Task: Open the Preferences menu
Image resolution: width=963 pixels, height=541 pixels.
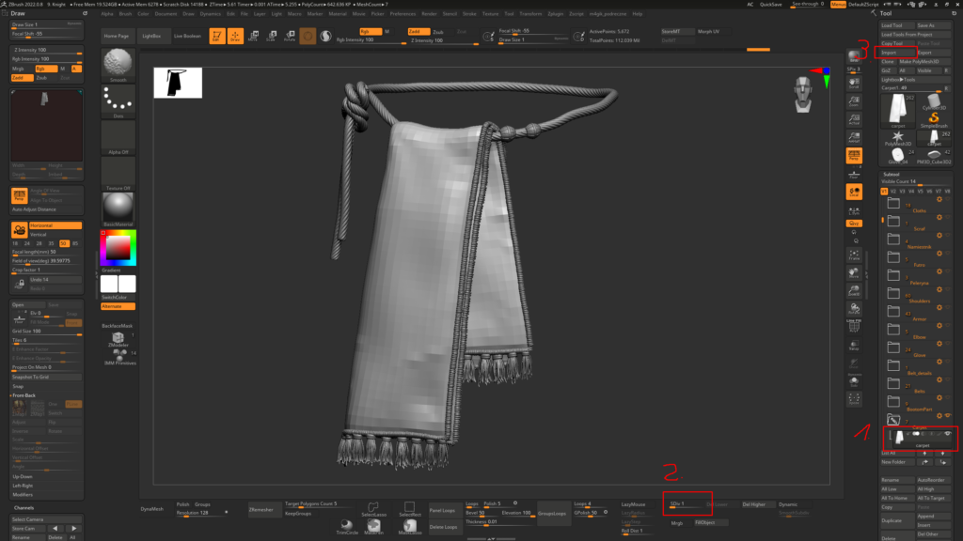Action: [x=403, y=14]
